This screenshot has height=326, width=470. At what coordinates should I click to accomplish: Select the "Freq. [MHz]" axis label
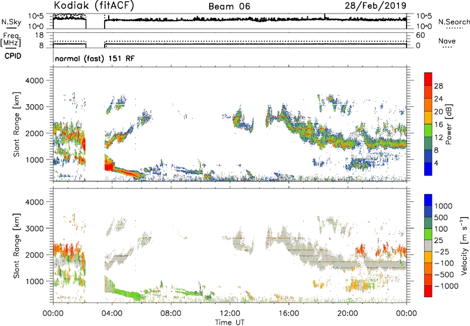tap(12, 39)
